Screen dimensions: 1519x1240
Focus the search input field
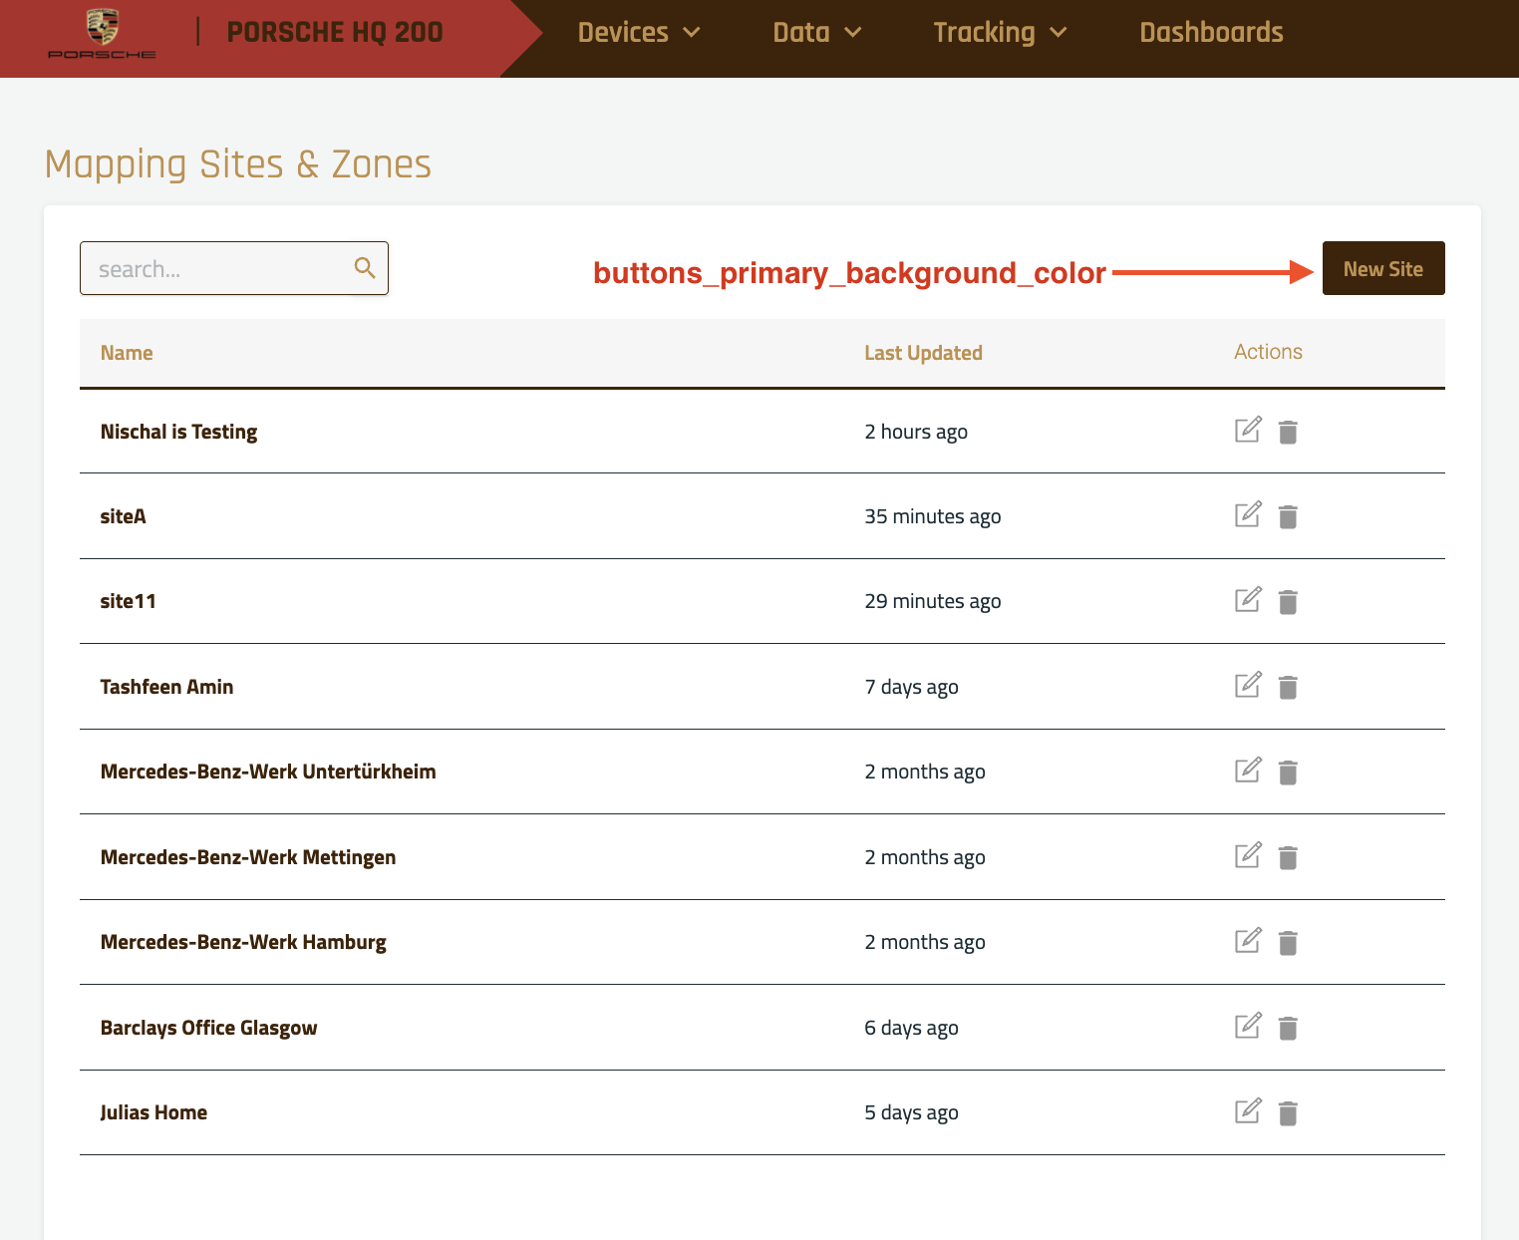coord(219,269)
